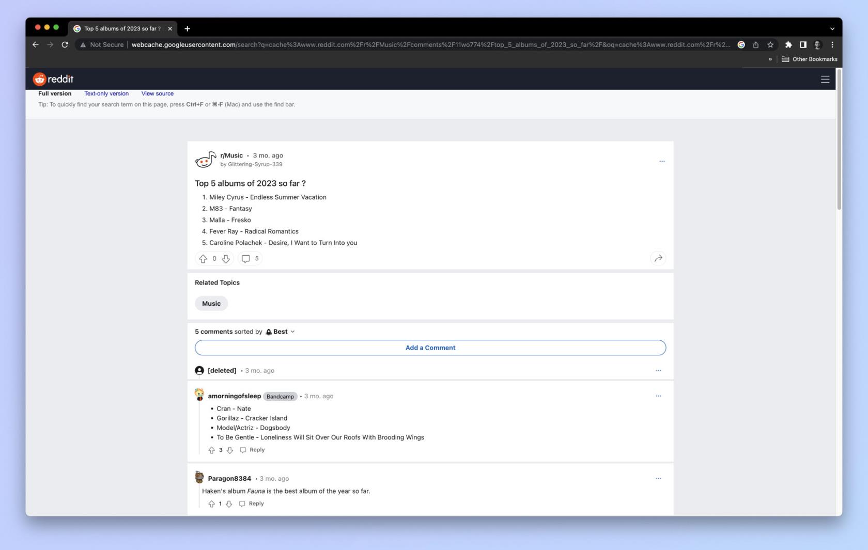Switch to the Text-only version
Screen dimensions: 868x550
pos(106,93)
